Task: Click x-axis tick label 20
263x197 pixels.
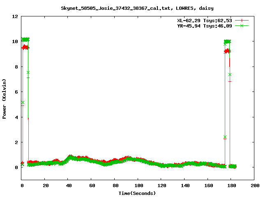Action: pos(46,186)
